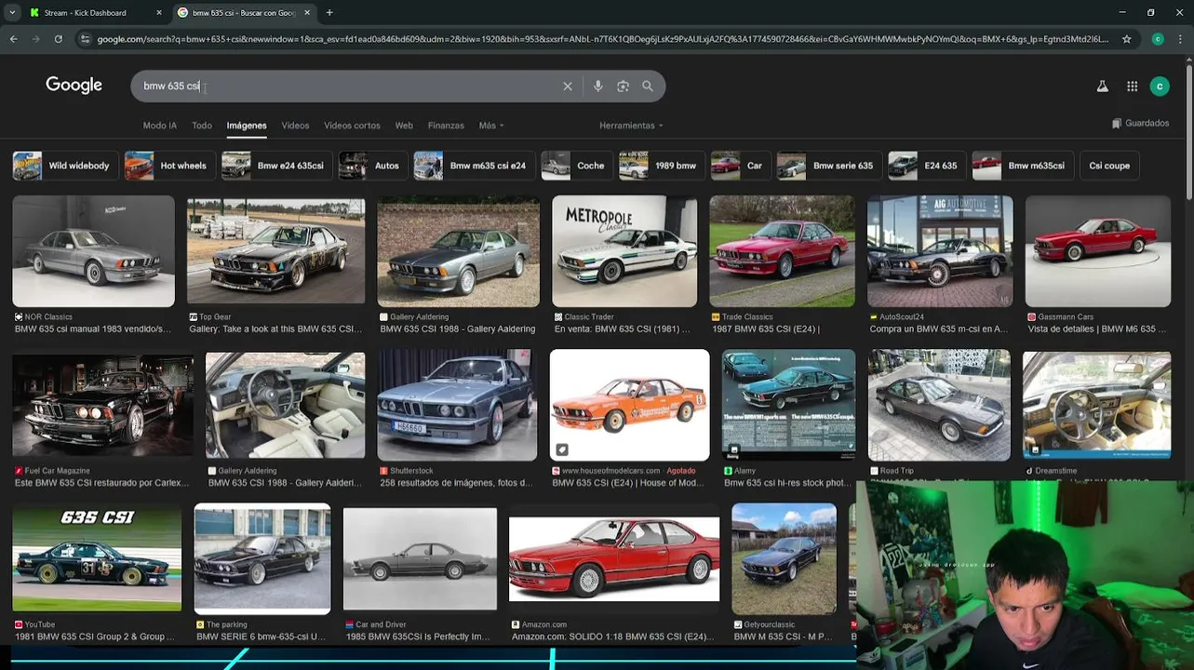Screen dimensions: 1194x670
Task: Click the Google logo
Action: (74, 86)
